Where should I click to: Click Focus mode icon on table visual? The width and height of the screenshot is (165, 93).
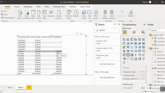81,34
